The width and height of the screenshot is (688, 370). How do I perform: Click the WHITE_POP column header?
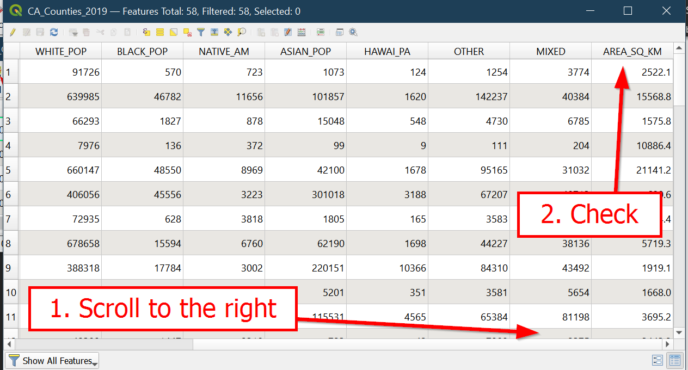tap(60, 52)
